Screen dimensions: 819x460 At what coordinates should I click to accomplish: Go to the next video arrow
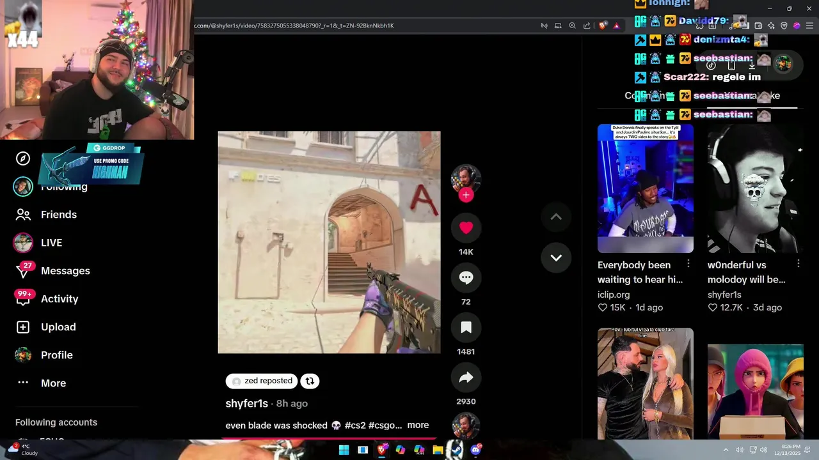[x=556, y=257]
